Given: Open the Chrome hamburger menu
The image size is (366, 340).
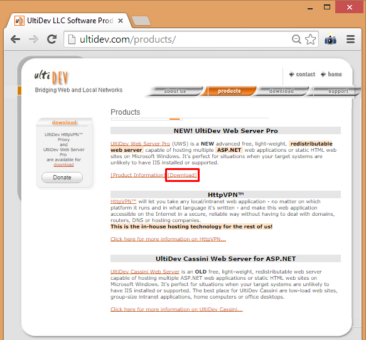Looking at the screenshot, I should 350,39.
